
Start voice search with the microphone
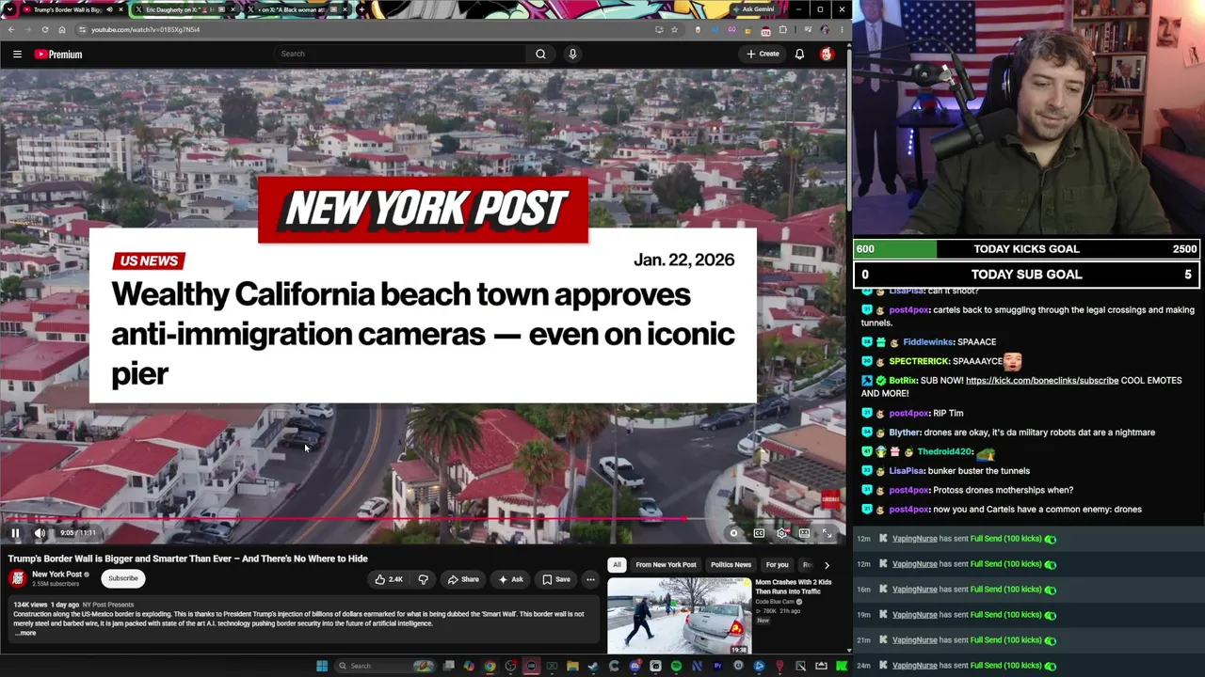tap(572, 54)
